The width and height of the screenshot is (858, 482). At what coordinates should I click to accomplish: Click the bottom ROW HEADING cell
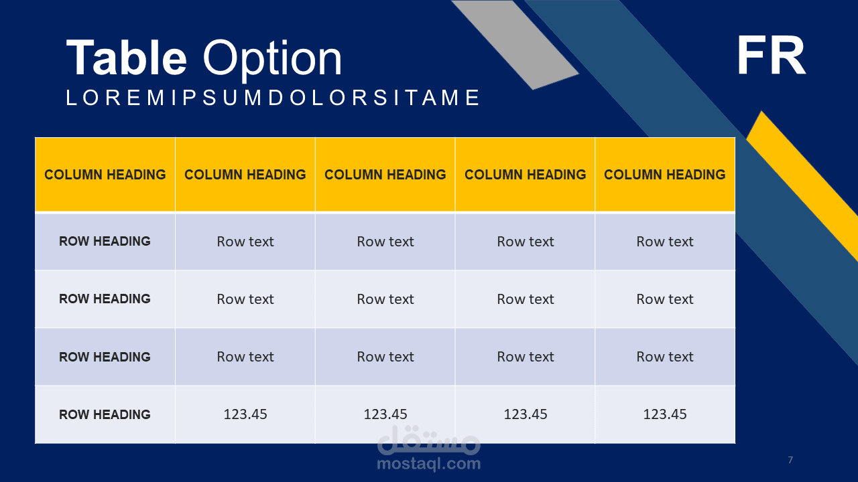[x=105, y=414]
